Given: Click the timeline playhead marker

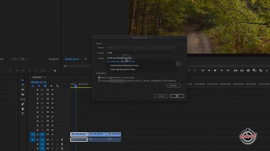Looking at the screenshot, I should [76, 86].
